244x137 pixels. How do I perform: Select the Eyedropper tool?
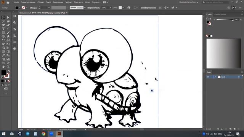[3, 56]
